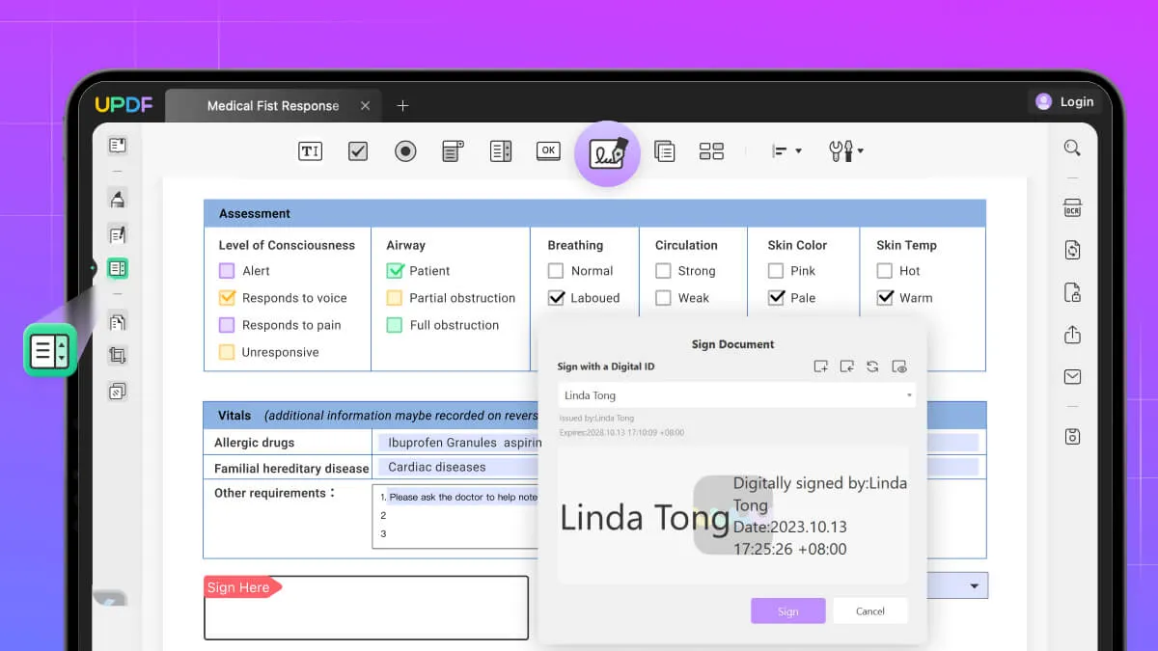
Task: Open the OCR tool in right sidebar
Action: tap(1072, 208)
